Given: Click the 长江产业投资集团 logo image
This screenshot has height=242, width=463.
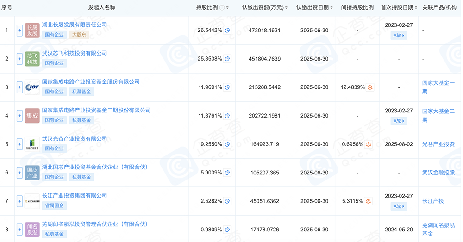Looking at the screenshot, I should [x=32, y=201].
